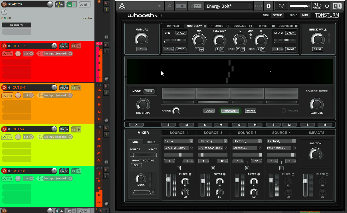347x213 pixels.
Task: Click the MANUAL value field showing 31
Action: [x=142, y=49]
